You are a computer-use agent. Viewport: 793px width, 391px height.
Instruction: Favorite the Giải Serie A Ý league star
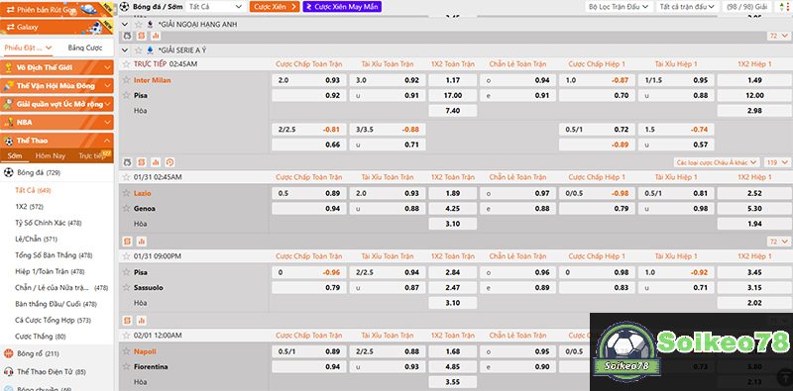138,50
